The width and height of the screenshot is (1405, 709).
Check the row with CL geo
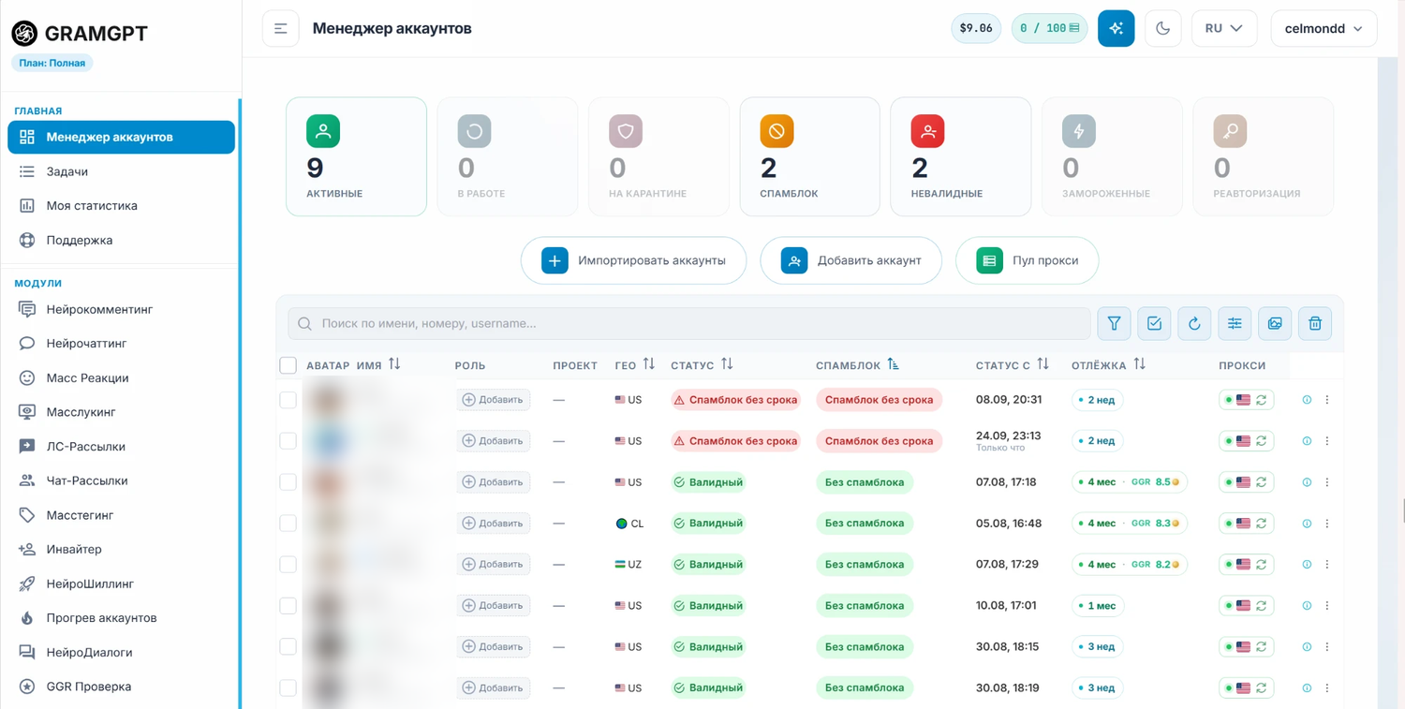coord(288,524)
